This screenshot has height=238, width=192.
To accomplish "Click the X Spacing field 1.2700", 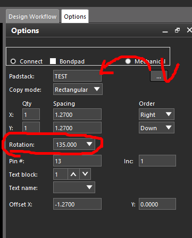I will pos(77,114).
